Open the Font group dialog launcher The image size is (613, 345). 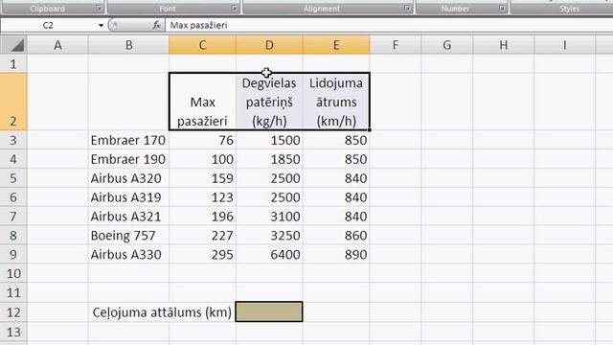[234, 9]
